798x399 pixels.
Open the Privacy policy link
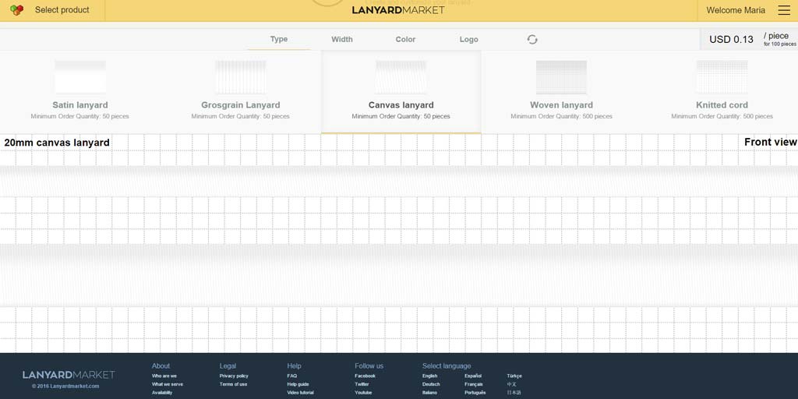coord(234,376)
